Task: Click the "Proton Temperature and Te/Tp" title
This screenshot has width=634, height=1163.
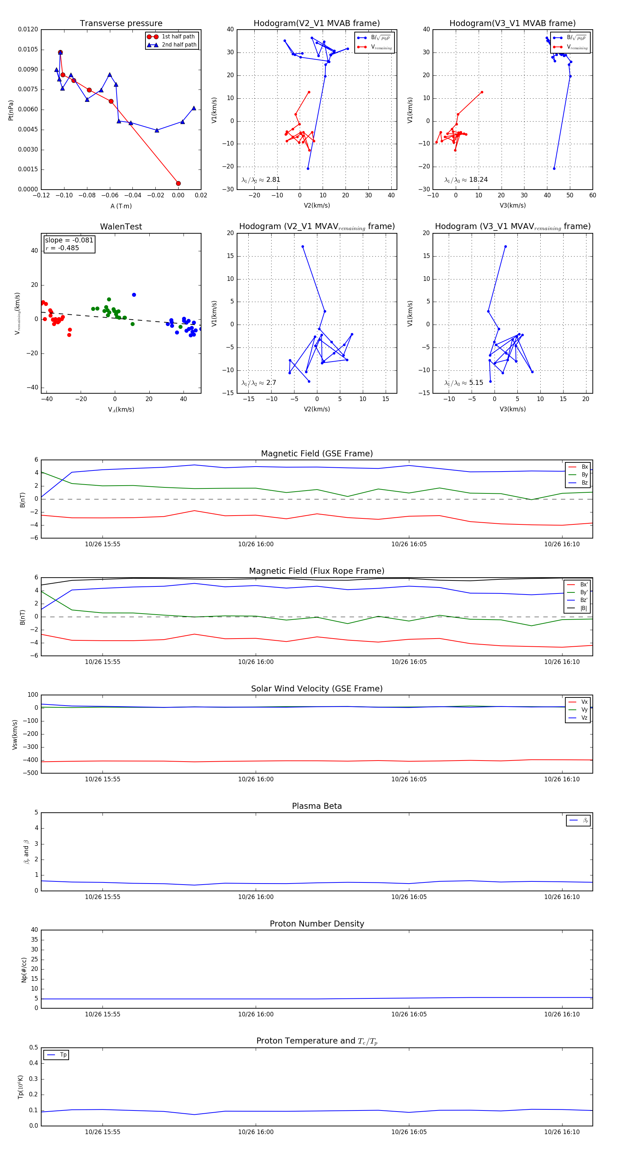Action: 317,1041
